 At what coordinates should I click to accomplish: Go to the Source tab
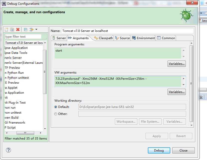(122, 38)
